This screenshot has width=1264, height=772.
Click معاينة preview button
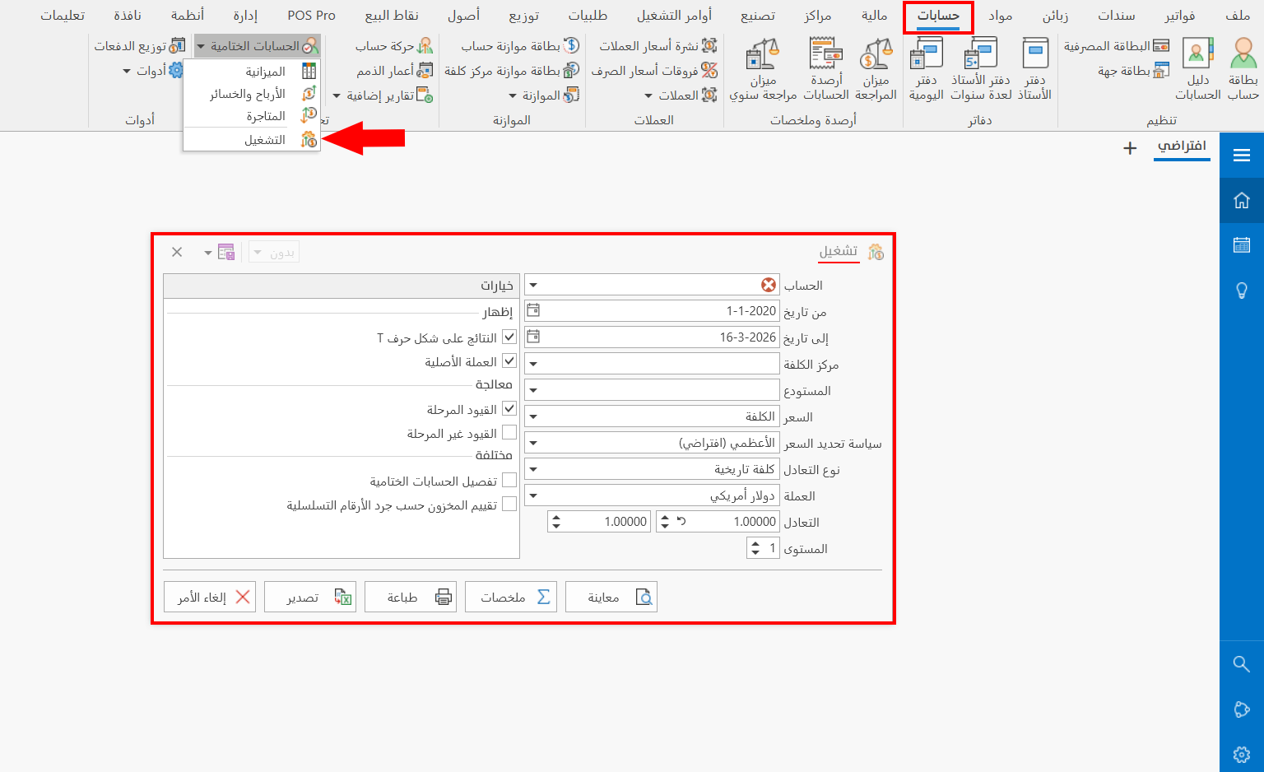click(611, 597)
